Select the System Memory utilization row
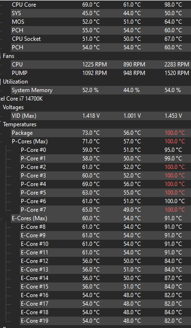 [x=101, y=90]
